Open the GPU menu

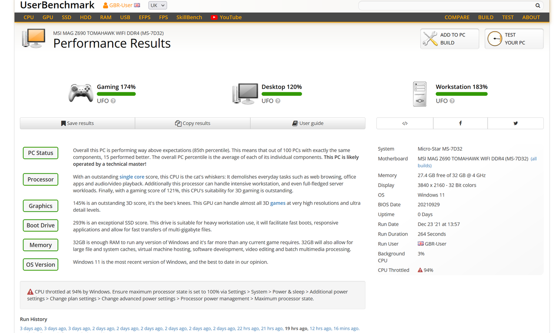[x=48, y=17]
